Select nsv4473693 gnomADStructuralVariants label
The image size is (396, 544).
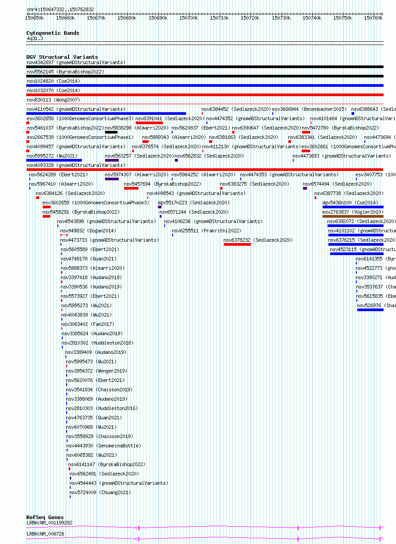pyautogui.click(x=342, y=156)
